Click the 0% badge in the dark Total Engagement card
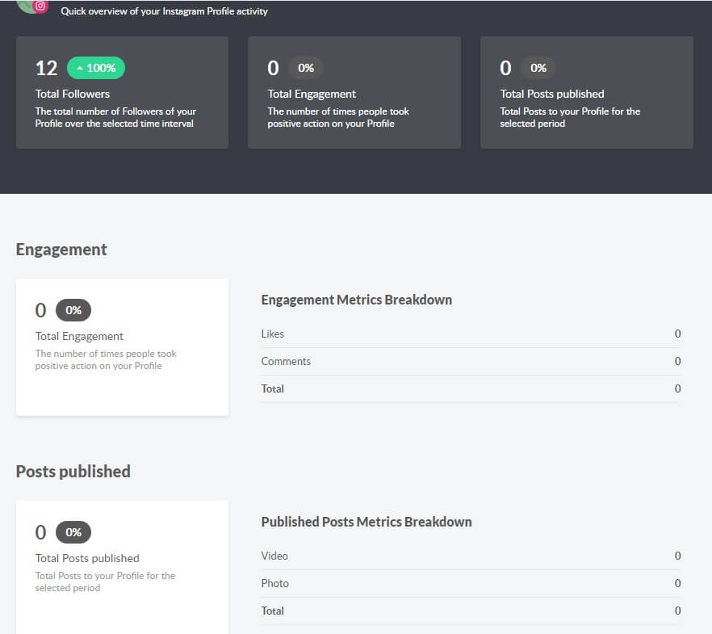 pos(306,68)
